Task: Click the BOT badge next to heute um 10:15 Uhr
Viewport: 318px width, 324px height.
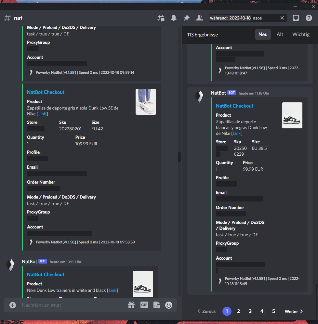Action: coord(43,261)
